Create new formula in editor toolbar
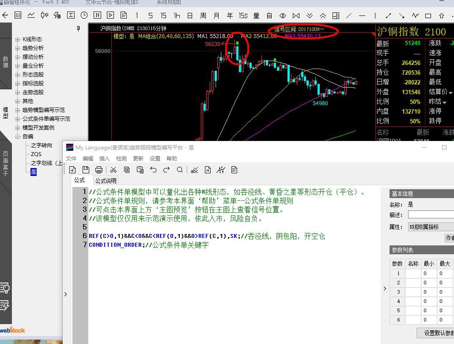This screenshot has height=344, width=454. [x=72, y=170]
